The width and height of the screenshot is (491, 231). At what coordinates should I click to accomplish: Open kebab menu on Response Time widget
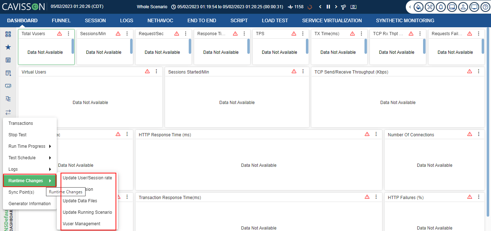tap(244, 34)
